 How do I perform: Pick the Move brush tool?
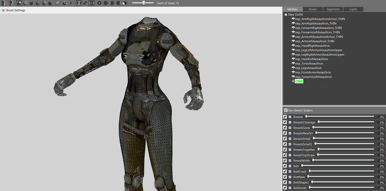(x=44, y=3)
